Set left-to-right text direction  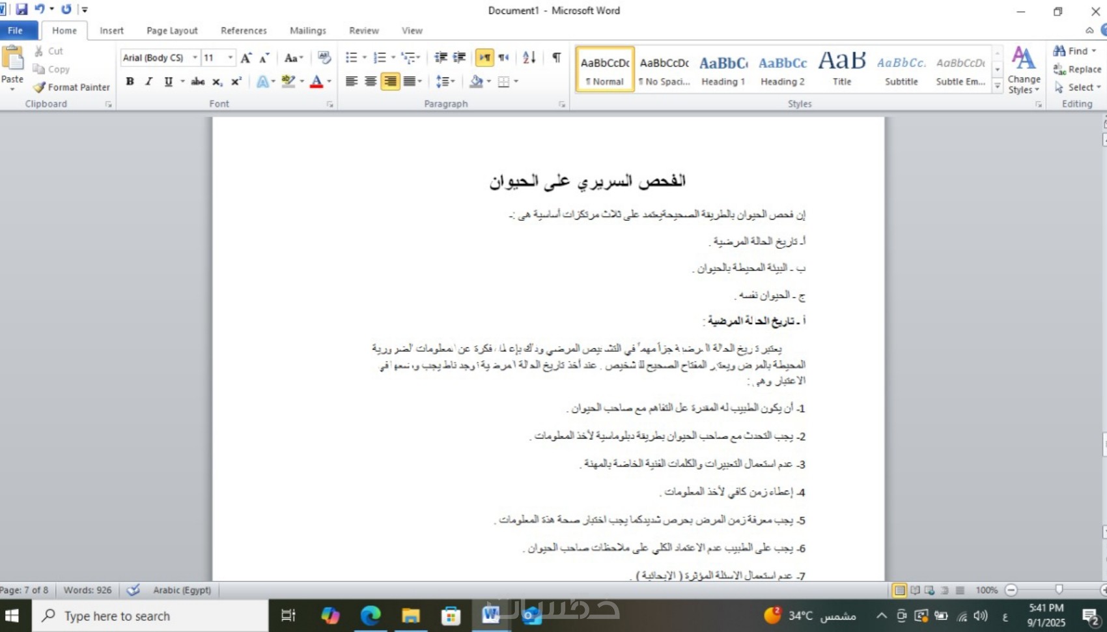(x=484, y=57)
